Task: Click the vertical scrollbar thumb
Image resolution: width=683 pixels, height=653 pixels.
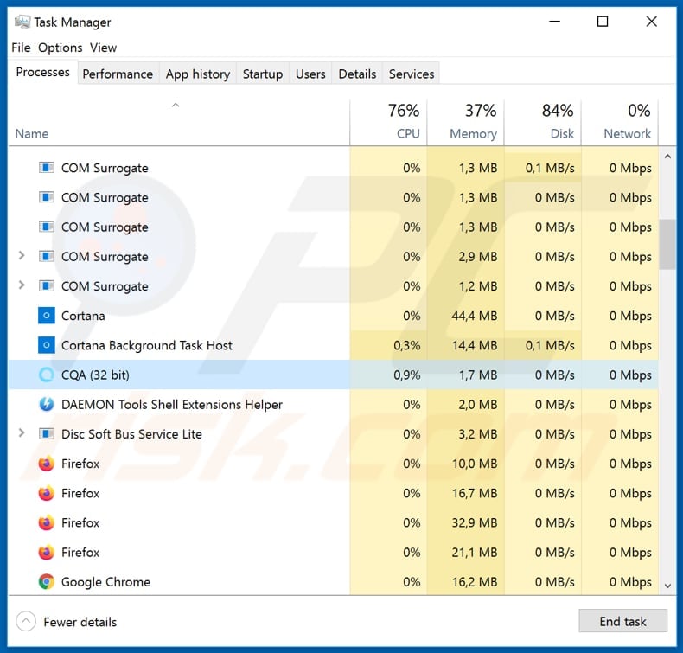Action: [667, 245]
